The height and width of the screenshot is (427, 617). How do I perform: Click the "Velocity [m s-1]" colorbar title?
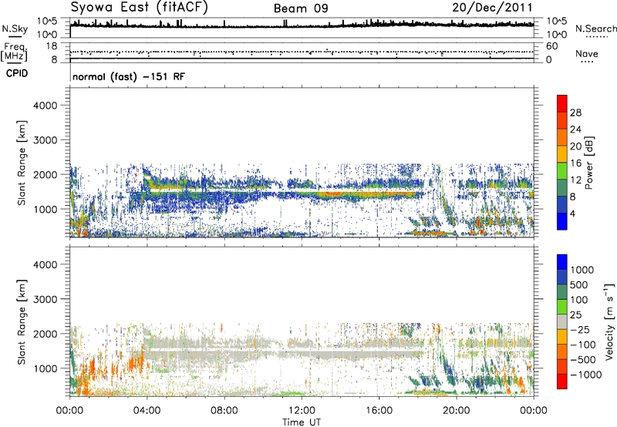pyautogui.click(x=609, y=321)
